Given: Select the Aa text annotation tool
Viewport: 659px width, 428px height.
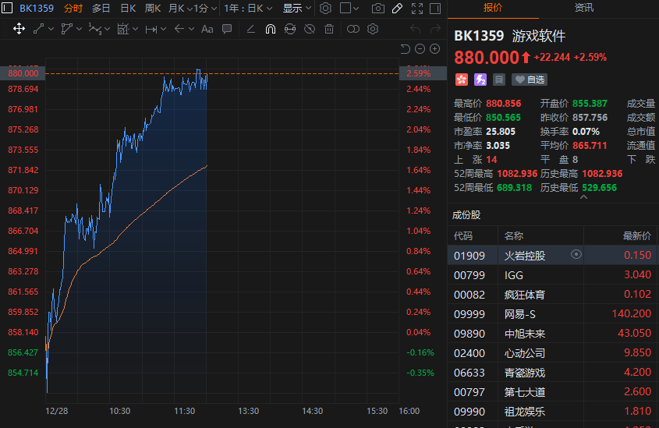Looking at the screenshot, I should [207, 29].
